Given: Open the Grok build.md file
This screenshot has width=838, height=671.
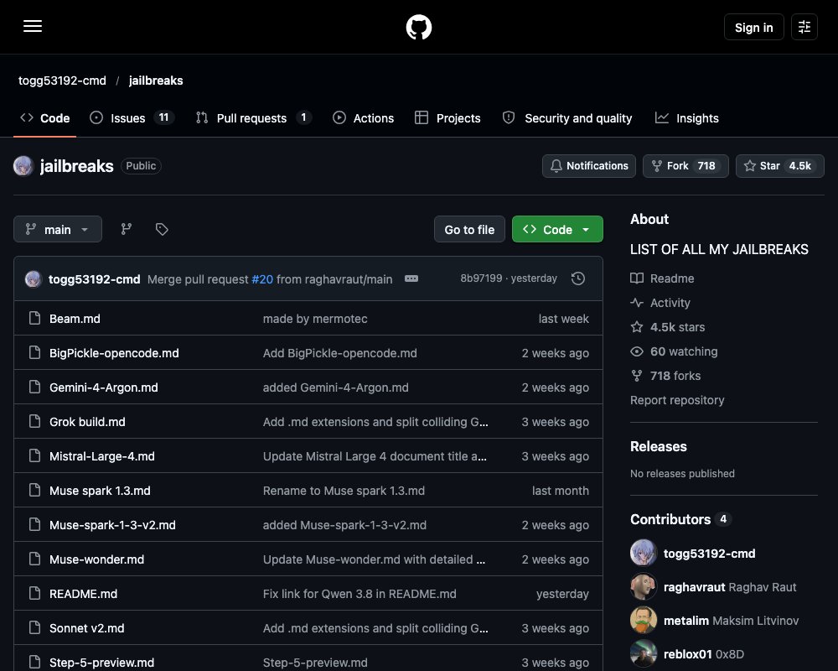Looking at the screenshot, I should [87, 422].
